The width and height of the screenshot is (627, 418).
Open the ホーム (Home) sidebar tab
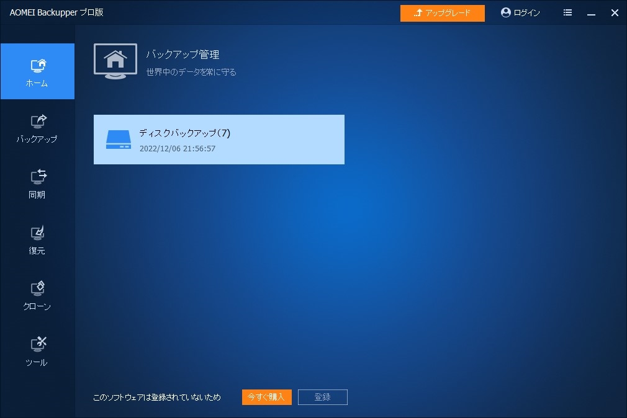[37, 71]
